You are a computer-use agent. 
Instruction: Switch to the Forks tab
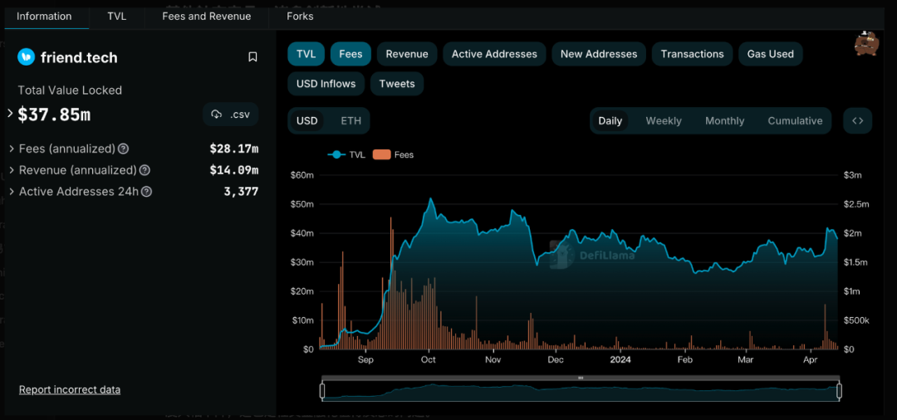click(300, 16)
